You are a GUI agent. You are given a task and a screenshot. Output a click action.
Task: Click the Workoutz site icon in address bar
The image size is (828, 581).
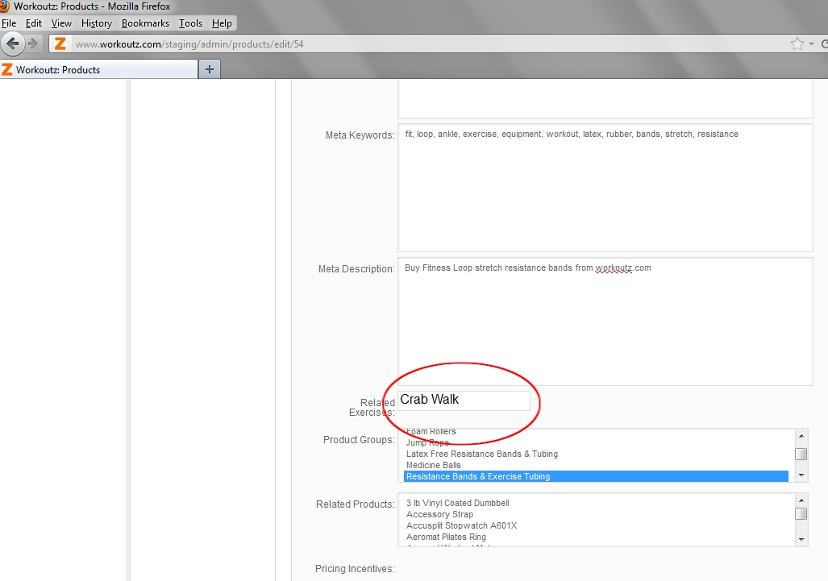(x=60, y=44)
